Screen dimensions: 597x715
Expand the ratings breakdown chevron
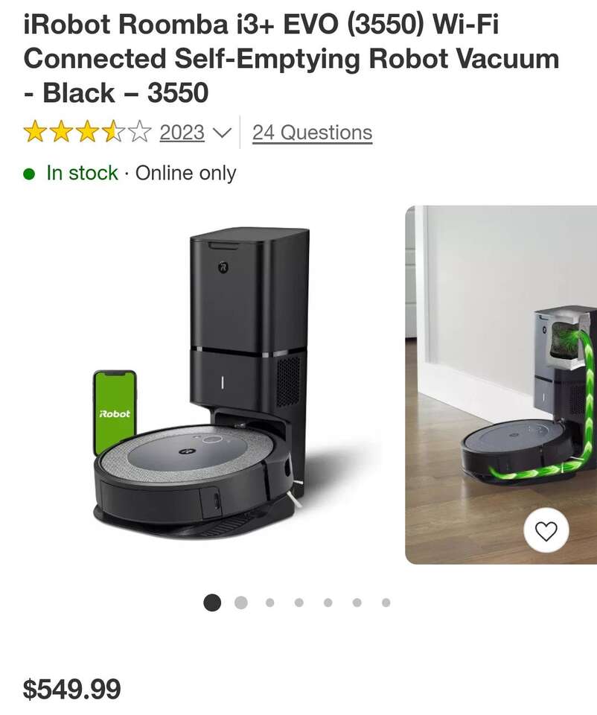tap(222, 133)
